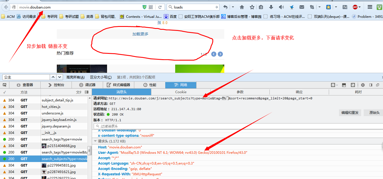This screenshot has width=383, height=179.
Task: Click the Aa reader font icon
Action: tap(345, 7)
